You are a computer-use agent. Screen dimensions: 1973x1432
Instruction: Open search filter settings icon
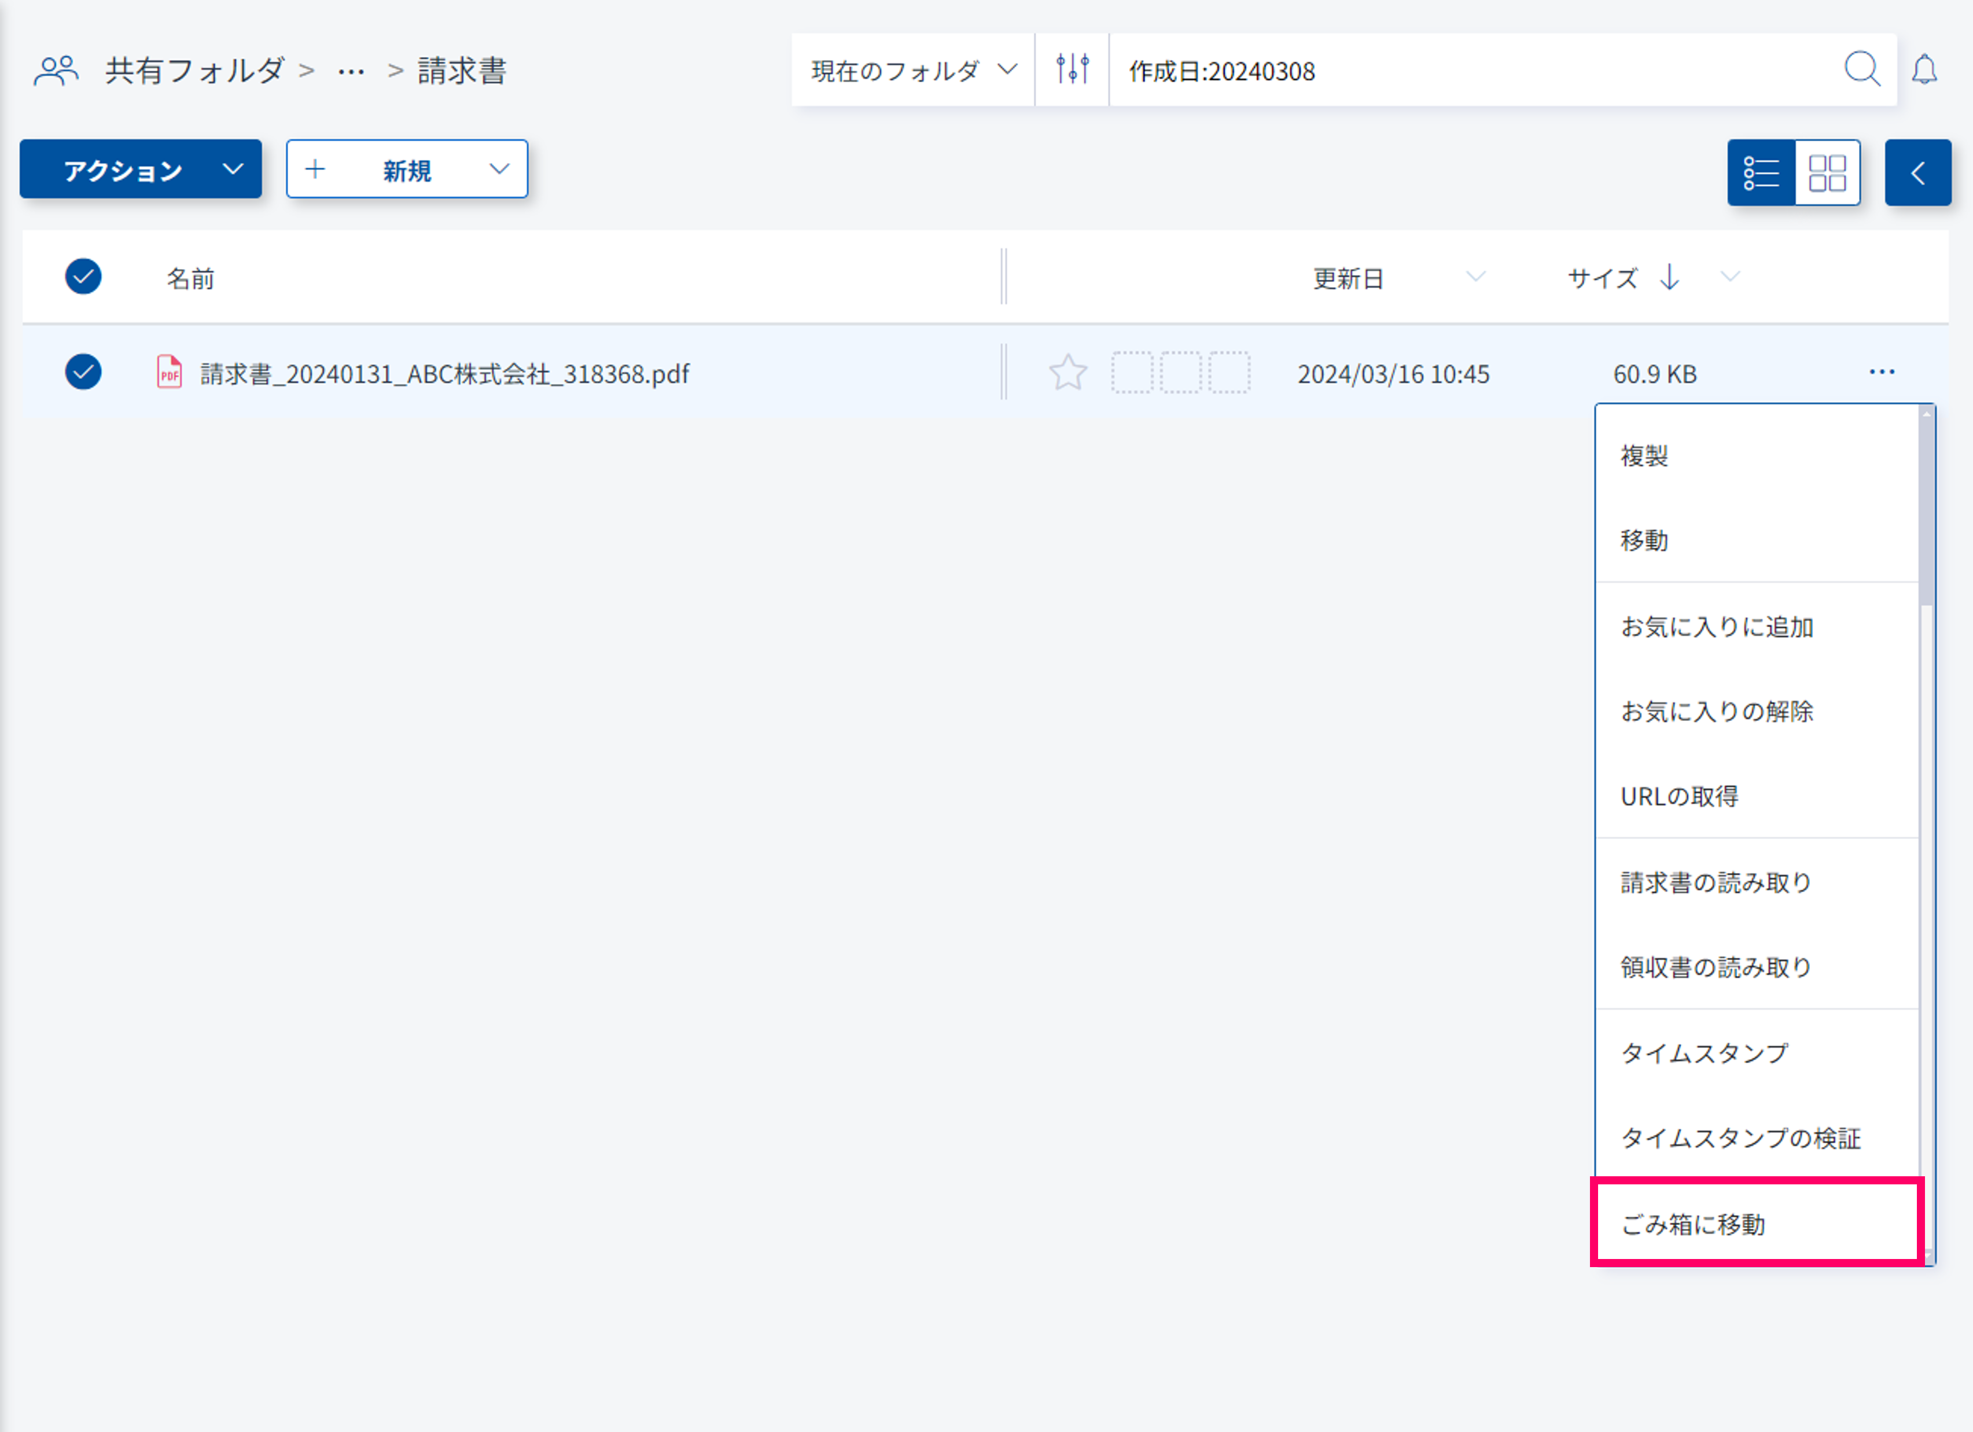click(x=1072, y=69)
